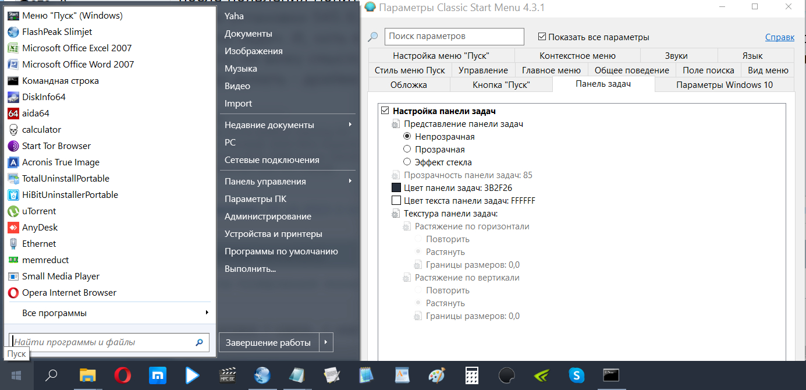Select Непрозрачная radio option
The width and height of the screenshot is (806, 390).
(407, 137)
